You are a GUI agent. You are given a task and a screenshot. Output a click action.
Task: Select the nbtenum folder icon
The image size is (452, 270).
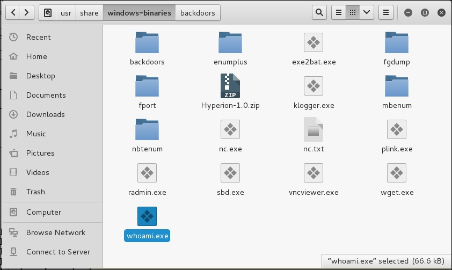click(x=147, y=129)
